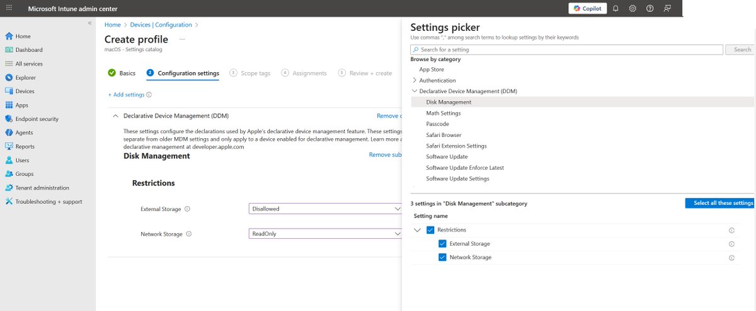The height and width of the screenshot is (311, 756).
Task: Expand the Authentication category
Action: coord(414,80)
